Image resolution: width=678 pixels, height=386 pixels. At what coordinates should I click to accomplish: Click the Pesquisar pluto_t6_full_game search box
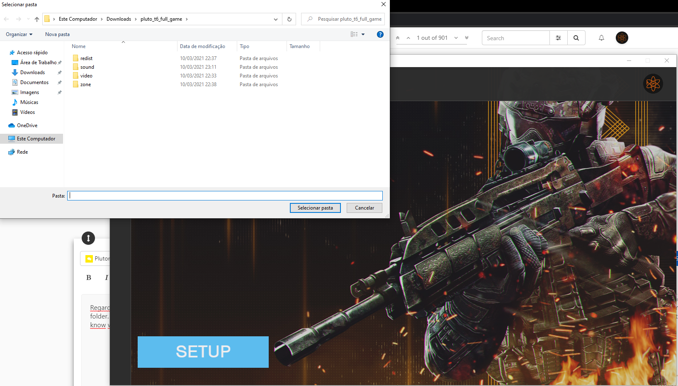pyautogui.click(x=343, y=19)
